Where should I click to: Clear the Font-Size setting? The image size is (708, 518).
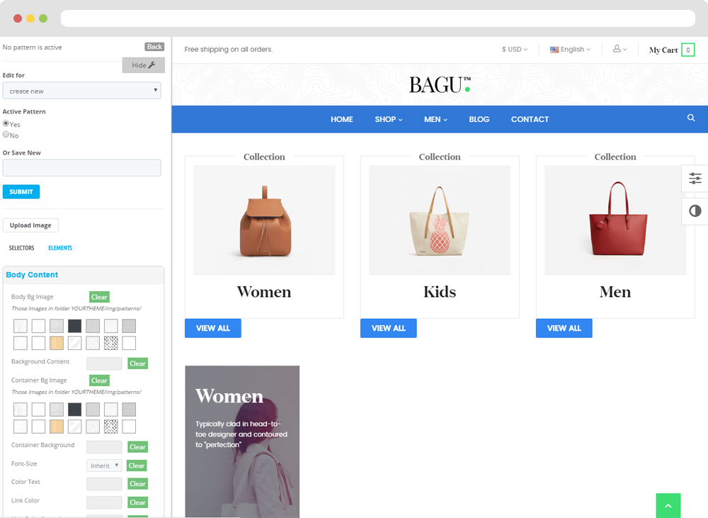[x=137, y=466]
